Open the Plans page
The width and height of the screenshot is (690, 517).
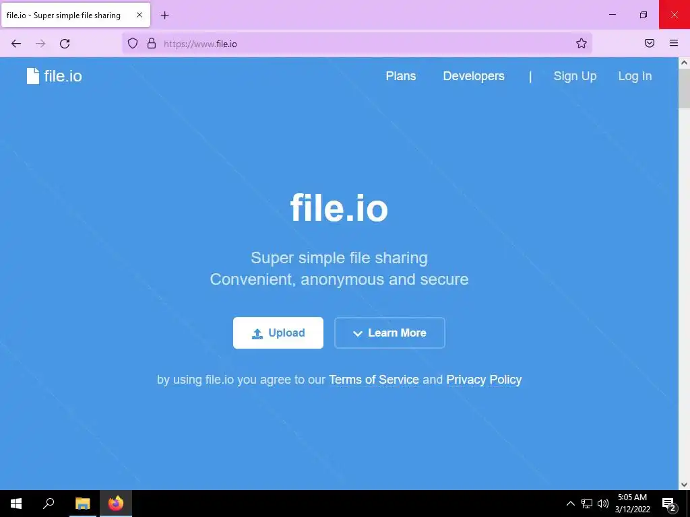click(x=401, y=76)
